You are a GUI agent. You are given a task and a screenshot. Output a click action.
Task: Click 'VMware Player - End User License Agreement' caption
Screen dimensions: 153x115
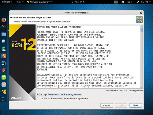(x=125, y=90)
